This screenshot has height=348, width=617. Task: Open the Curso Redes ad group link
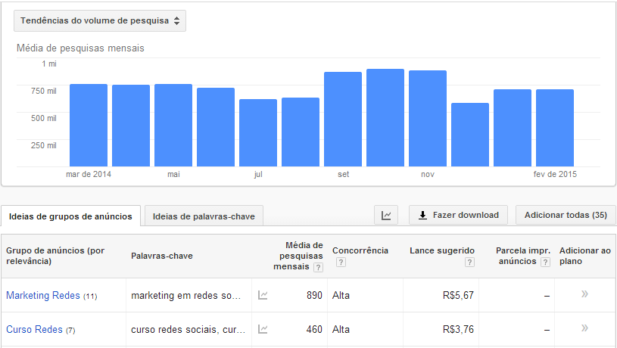coord(34,329)
